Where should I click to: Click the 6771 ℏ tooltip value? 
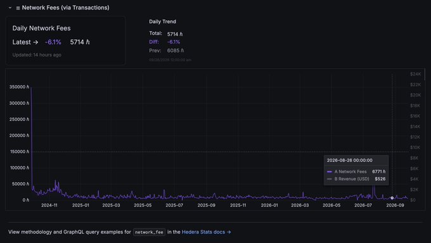pos(379,171)
